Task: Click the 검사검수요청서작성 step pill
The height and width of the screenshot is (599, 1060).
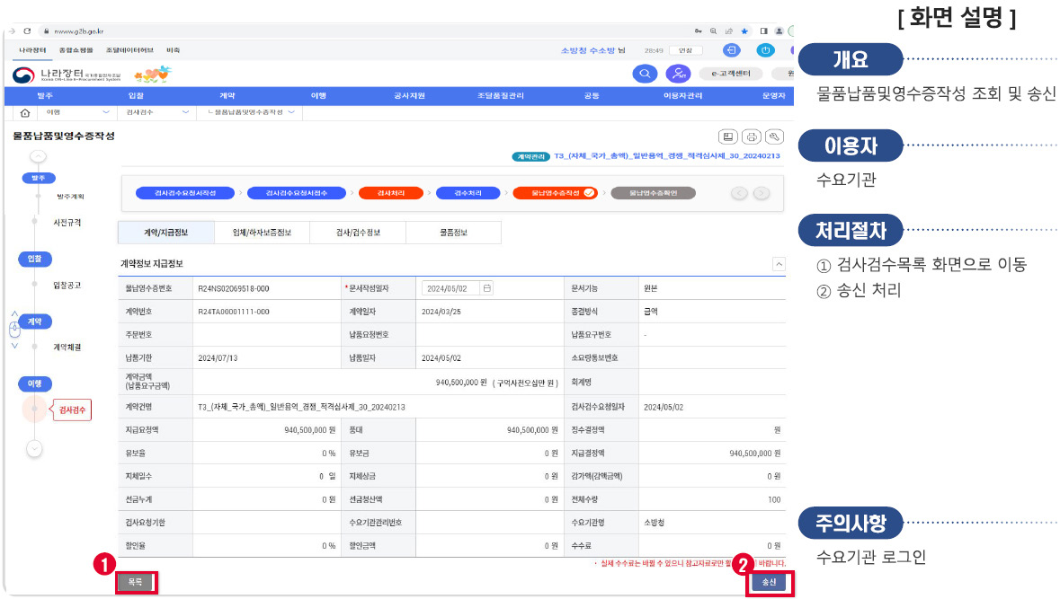Action: [185, 193]
